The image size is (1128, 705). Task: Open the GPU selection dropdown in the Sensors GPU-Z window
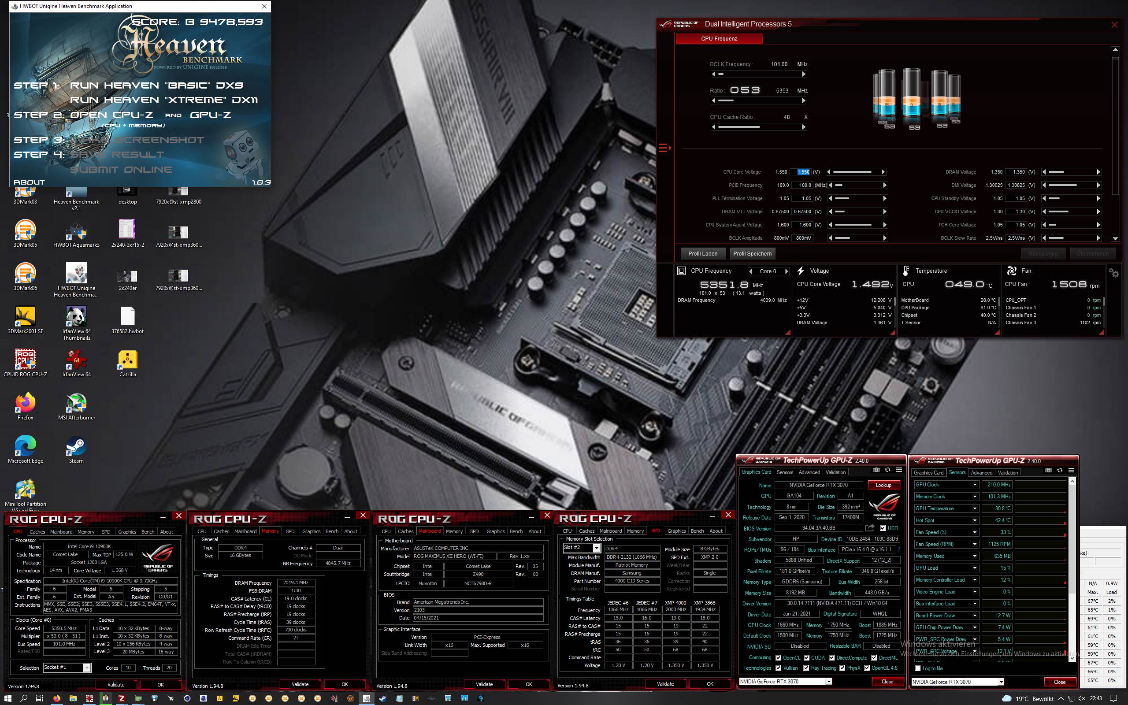pos(958,682)
